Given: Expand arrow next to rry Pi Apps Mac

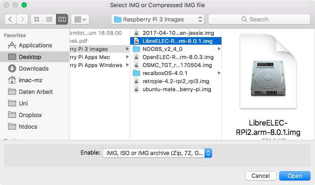Looking at the screenshot, I should pos(127,57).
